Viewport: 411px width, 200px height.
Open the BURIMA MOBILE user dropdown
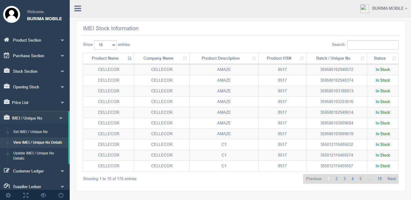pyautogui.click(x=390, y=9)
